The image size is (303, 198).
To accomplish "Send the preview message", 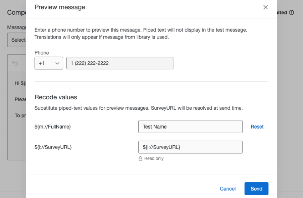I will click(256, 189).
